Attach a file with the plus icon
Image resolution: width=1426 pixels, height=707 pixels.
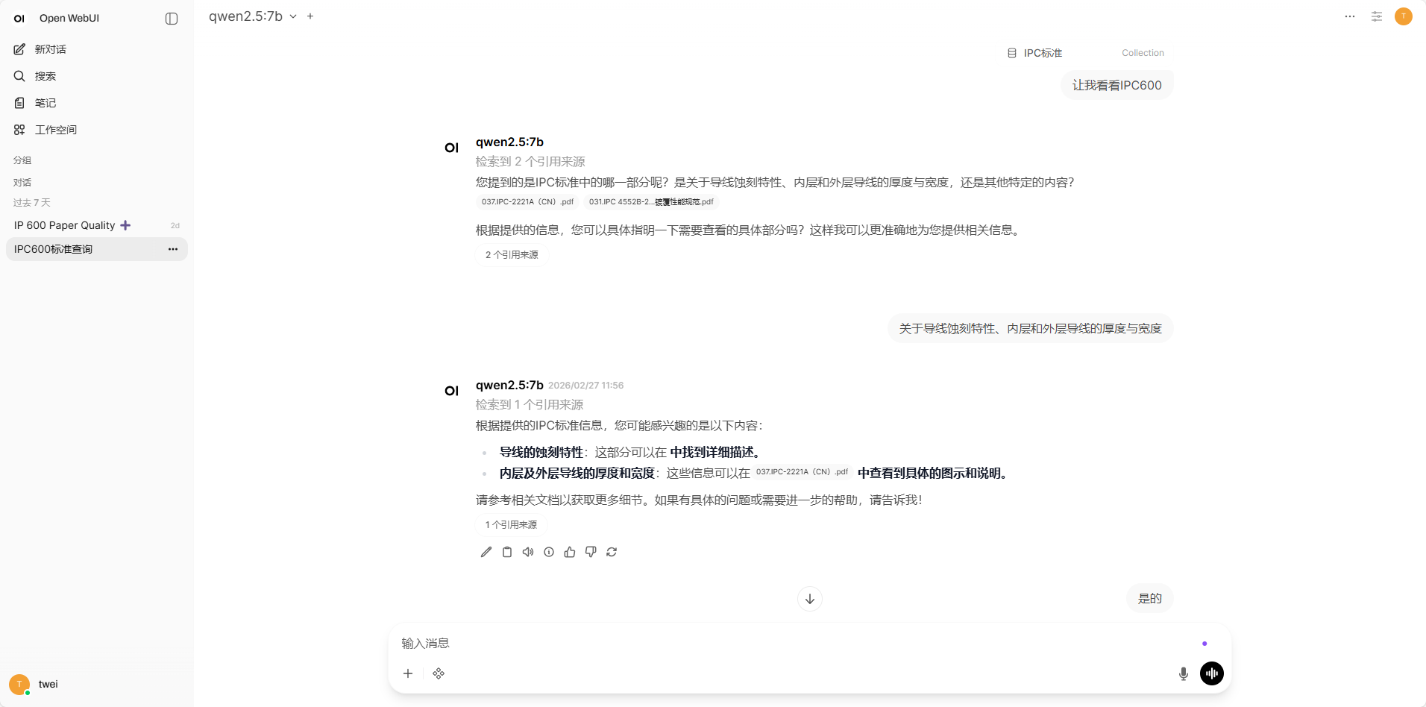pos(408,673)
